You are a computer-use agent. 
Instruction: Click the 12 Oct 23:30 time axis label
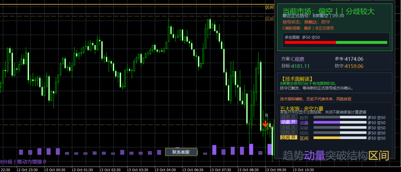pyautogui.click(x=27, y=170)
